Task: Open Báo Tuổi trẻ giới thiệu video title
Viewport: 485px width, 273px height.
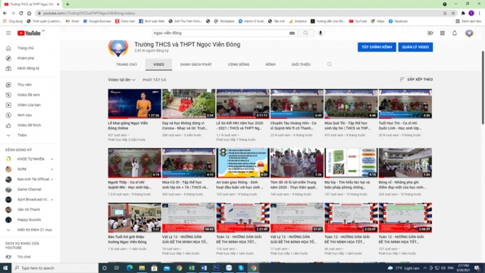Action: [127, 239]
